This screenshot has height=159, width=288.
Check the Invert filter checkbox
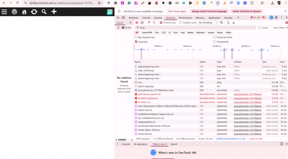pos(260,28)
